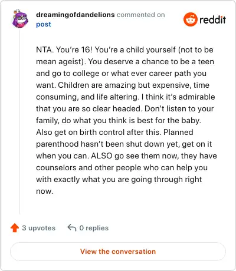Click the "Don't listen to your" phrase
The height and width of the screenshot is (271, 236).
click(x=179, y=108)
